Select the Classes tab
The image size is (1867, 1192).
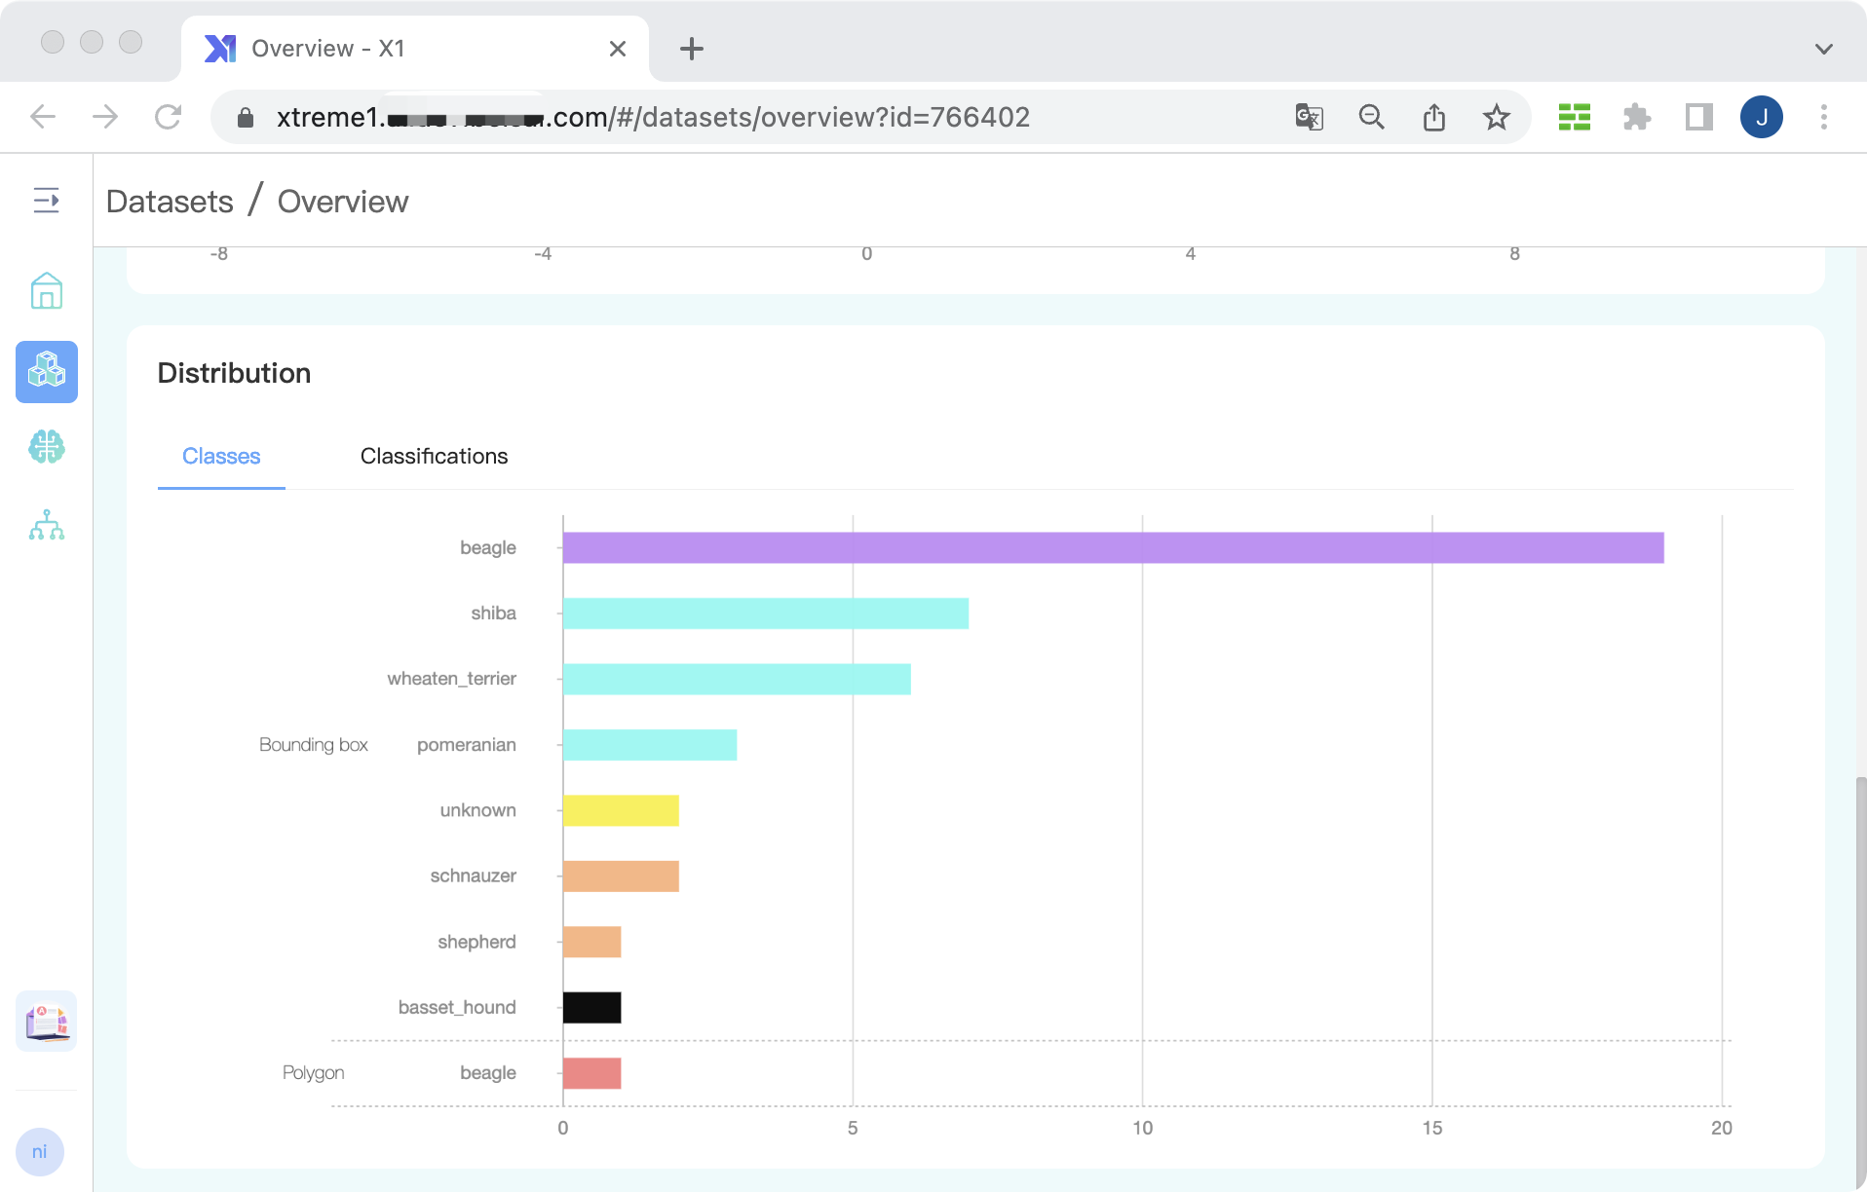[x=221, y=456]
